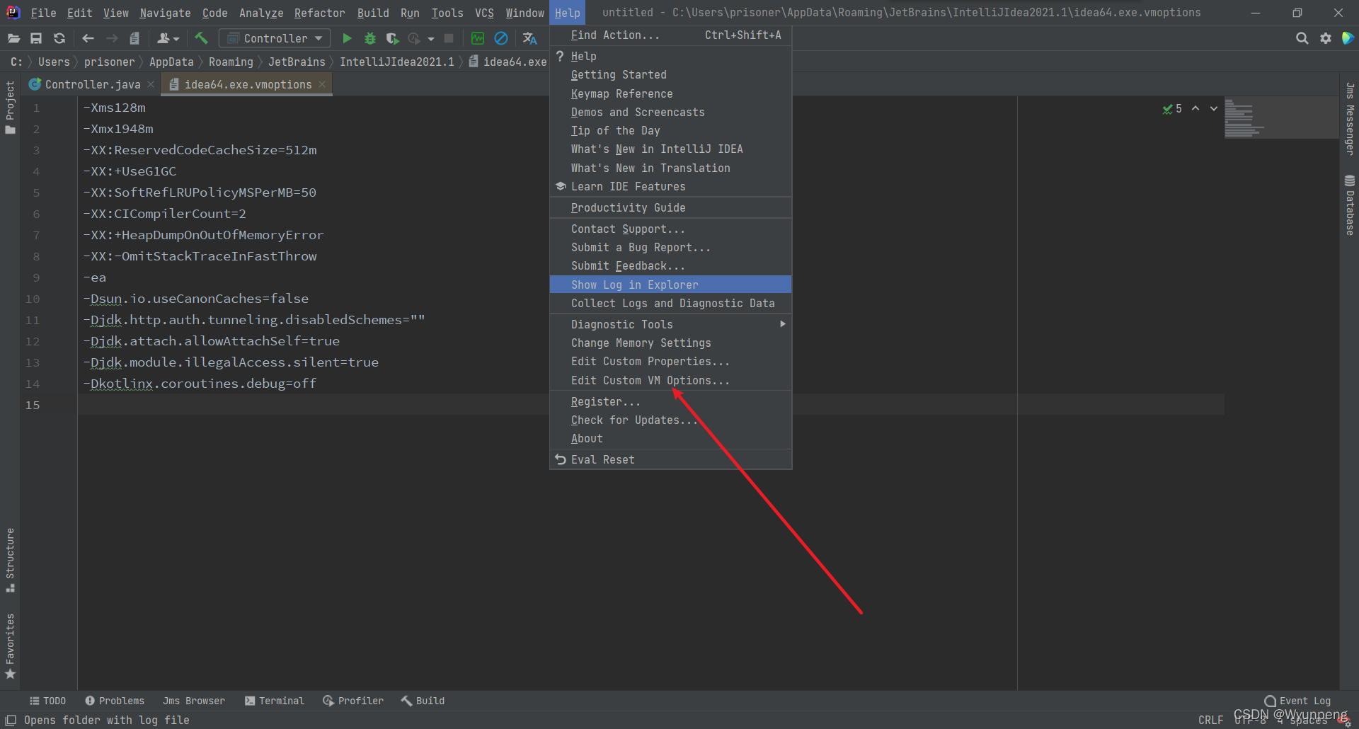Click Tip of the Day

[x=670, y=130]
